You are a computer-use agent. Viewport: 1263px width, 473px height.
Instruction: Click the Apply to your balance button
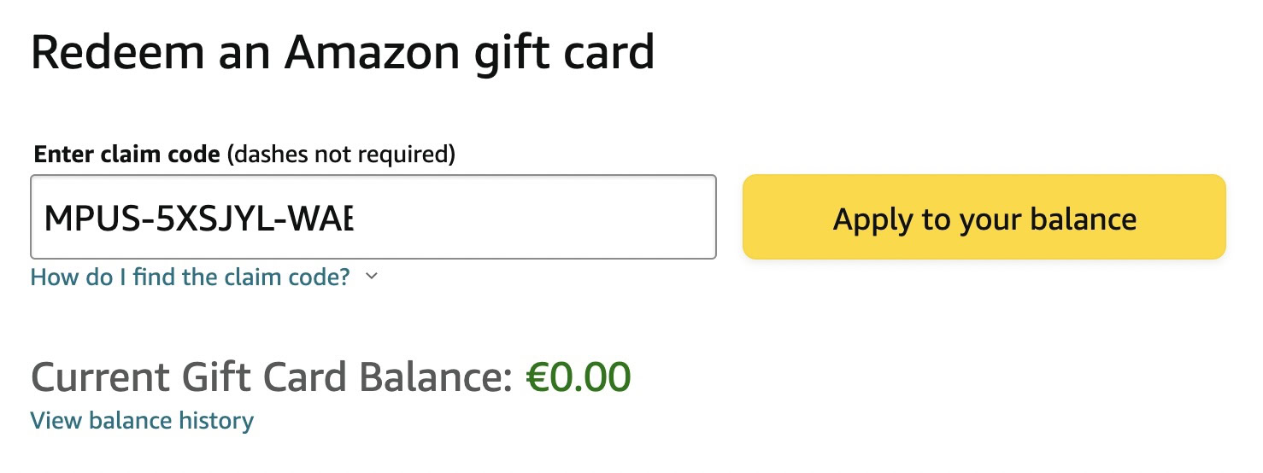pos(984,218)
